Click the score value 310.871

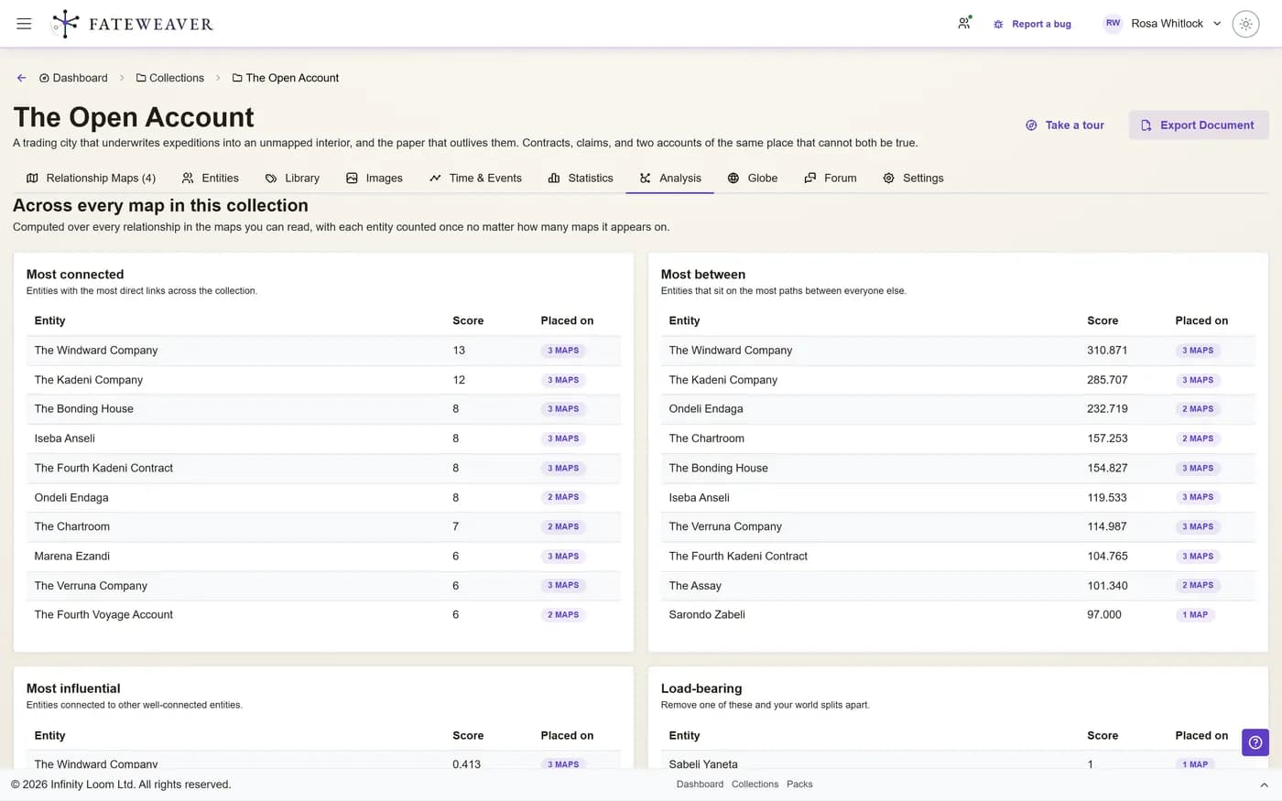(x=1107, y=351)
